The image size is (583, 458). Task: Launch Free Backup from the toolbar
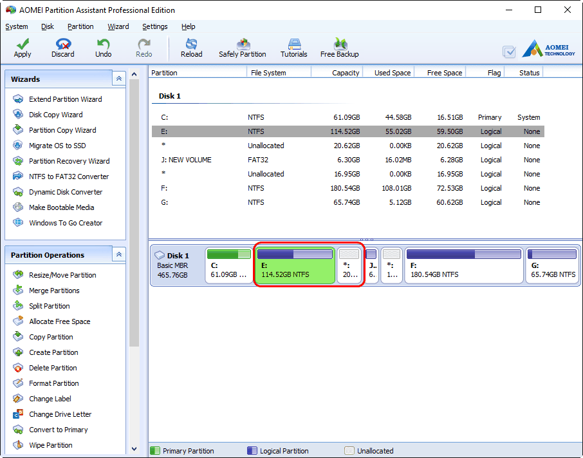339,47
